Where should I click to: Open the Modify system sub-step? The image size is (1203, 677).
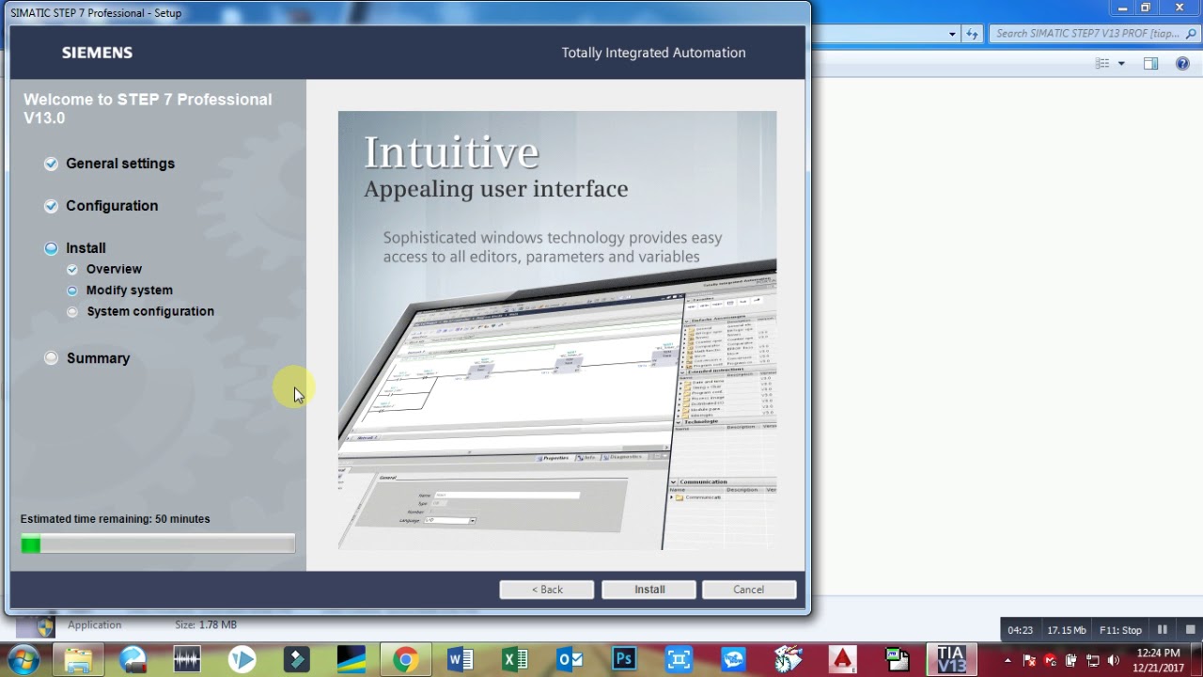point(130,291)
